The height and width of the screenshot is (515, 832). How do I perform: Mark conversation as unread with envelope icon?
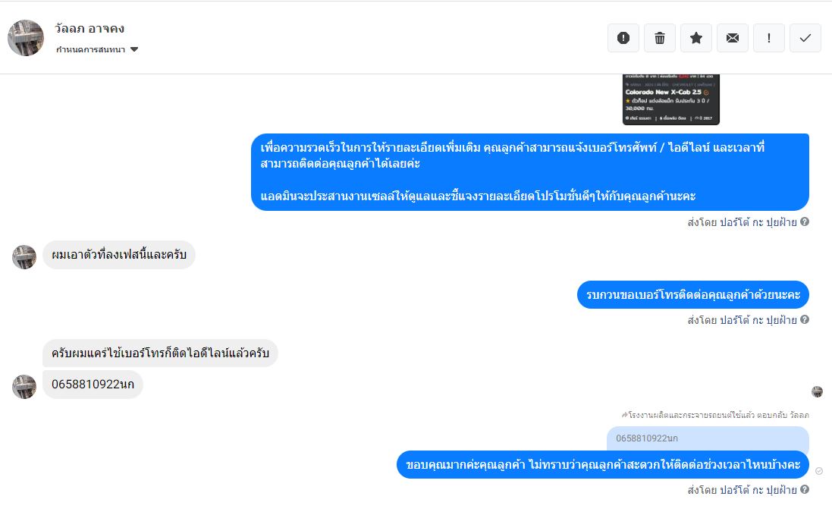point(733,38)
